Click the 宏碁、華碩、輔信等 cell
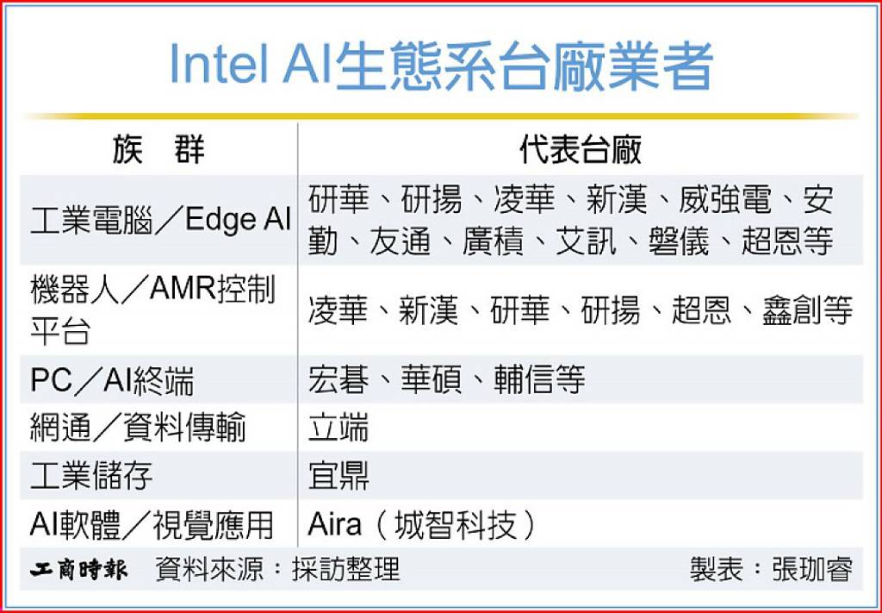The image size is (882, 613). pyautogui.click(x=447, y=378)
